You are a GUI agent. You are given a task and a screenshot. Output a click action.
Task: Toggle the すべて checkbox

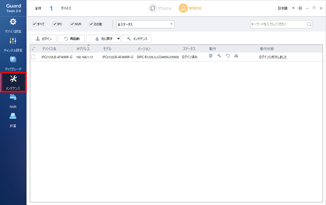[34, 24]
